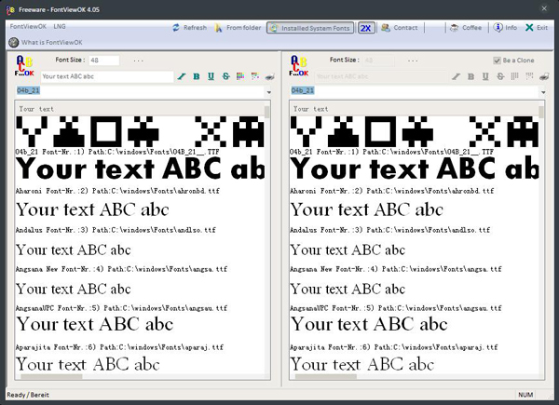559x405 pixels.
Task: Uncheck the Be a Clone checkbox
Action: click(497, 61)
